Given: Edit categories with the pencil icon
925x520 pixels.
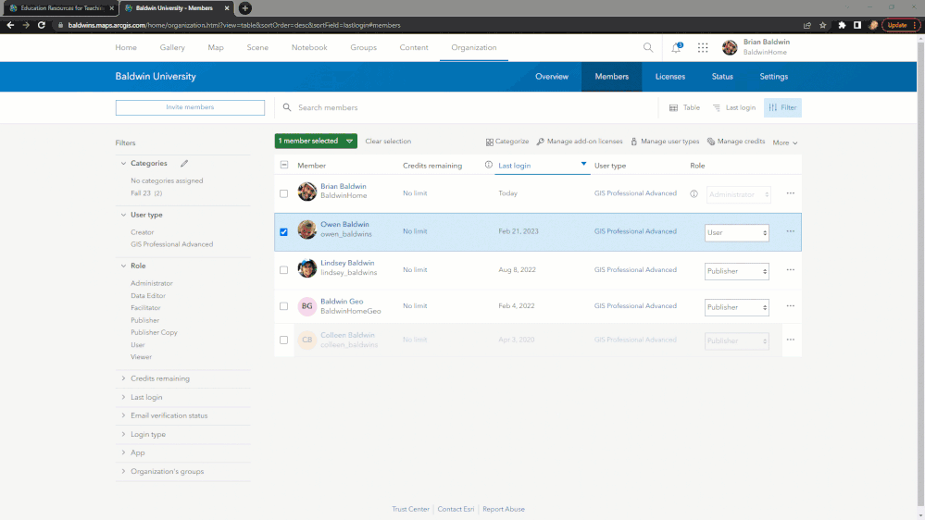Looking at the screenshot, I should 184,164.
